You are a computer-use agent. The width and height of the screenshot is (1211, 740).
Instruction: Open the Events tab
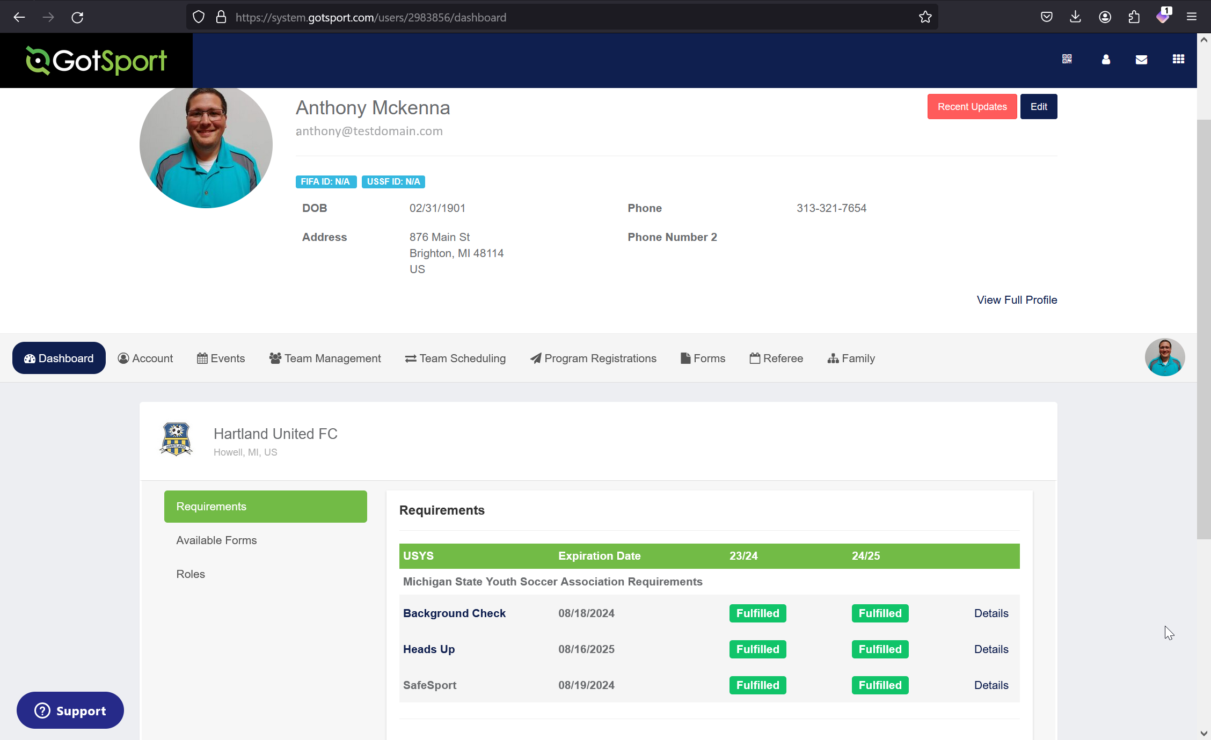click(221, 358)
